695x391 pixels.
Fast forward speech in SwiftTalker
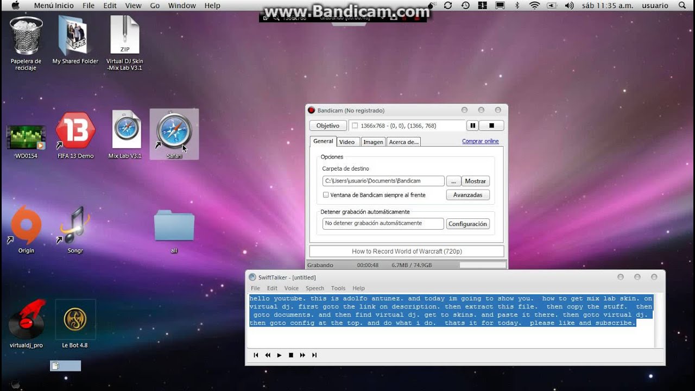[x=302, y=355]
